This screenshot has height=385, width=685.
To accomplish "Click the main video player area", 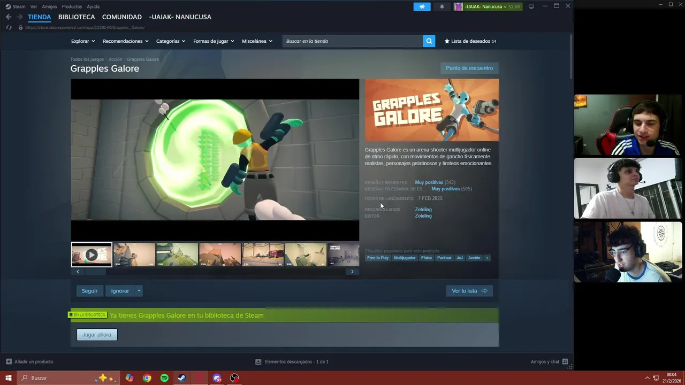I will [x=215, y=160].
